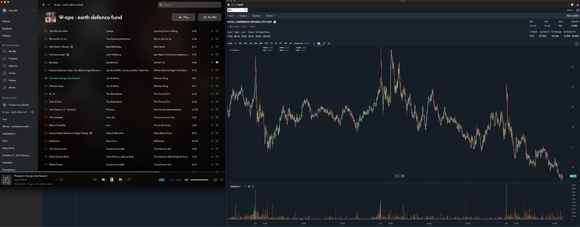Shuffle the Ψ-ops playlist
The image size is (580, 227).
point(209,17)
